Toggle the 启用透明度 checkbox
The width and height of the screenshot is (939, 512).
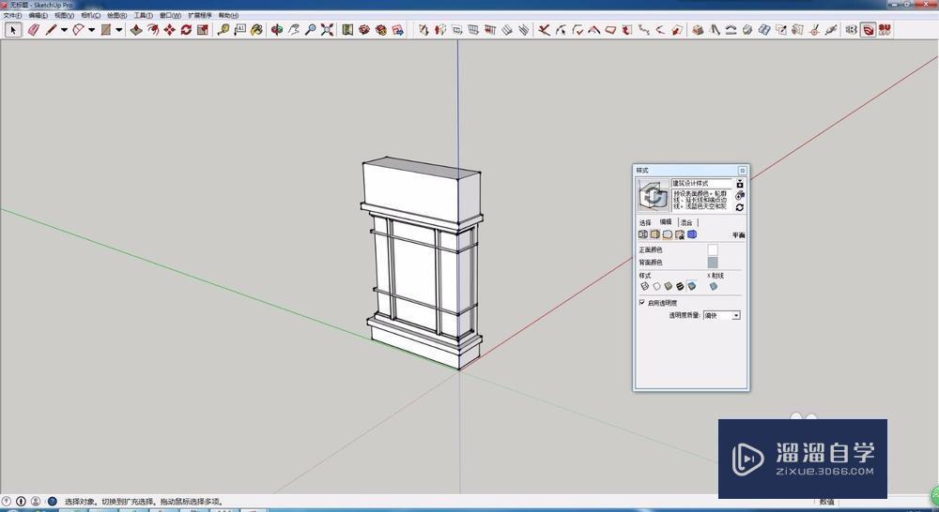pyautogui.click(x=641, y=302)
